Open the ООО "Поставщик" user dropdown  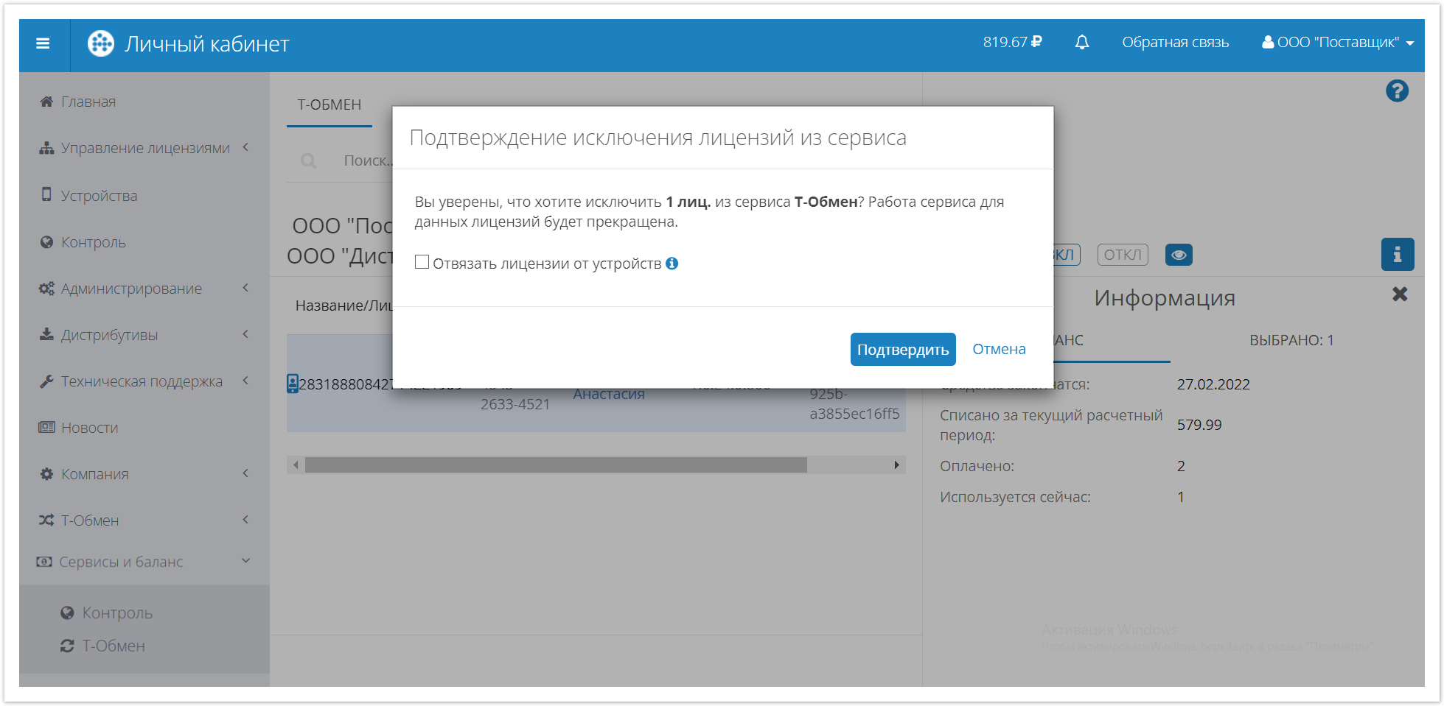pos(1337,43)
